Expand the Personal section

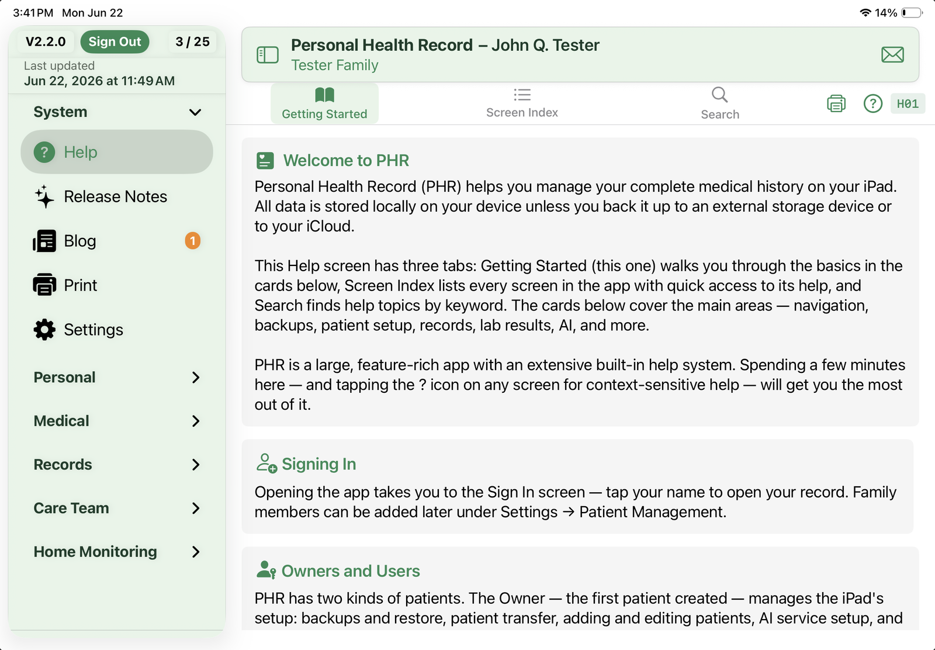click(117, 378)
